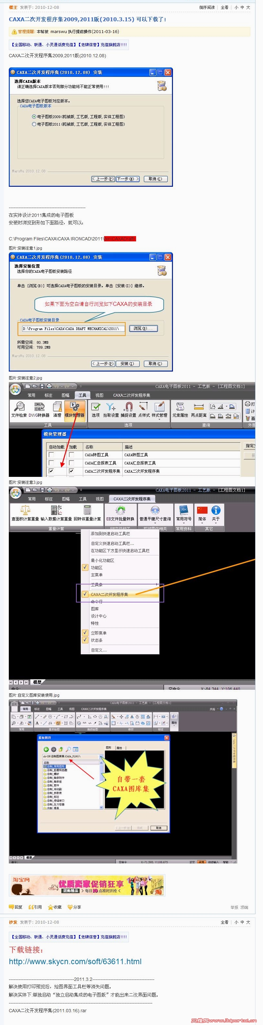
Task: Click the 举报 report link
Action: 234,908
